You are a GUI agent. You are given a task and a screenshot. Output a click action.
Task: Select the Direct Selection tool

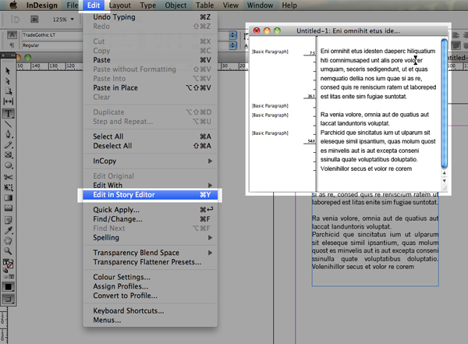pos(8,81)
